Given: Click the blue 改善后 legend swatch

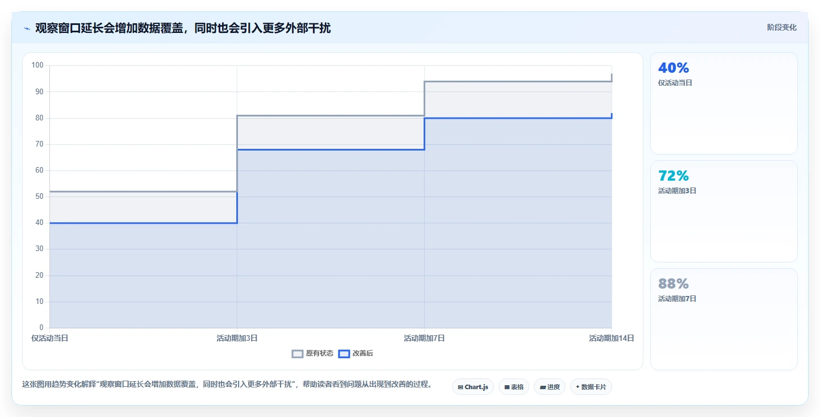Looking at the screenshot, I should coord(344,353).
